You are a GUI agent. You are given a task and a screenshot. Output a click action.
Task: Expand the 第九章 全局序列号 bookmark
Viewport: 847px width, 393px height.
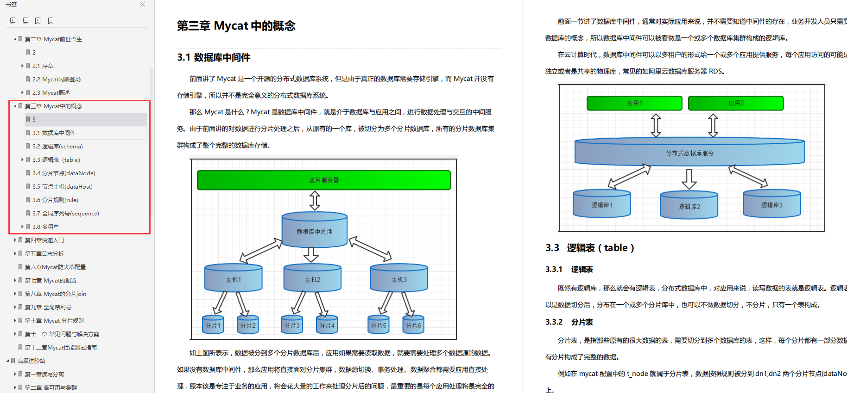(15, 307)
